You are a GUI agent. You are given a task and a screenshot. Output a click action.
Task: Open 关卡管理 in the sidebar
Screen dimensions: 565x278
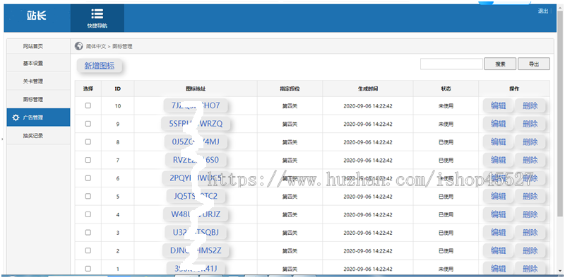[33, 81]
